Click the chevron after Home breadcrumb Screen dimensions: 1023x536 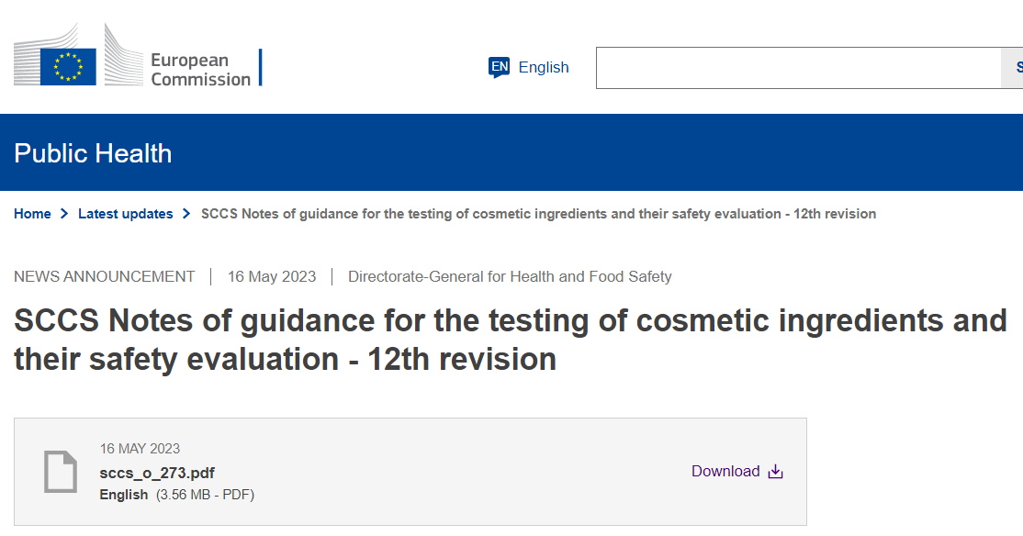(64, 214)
